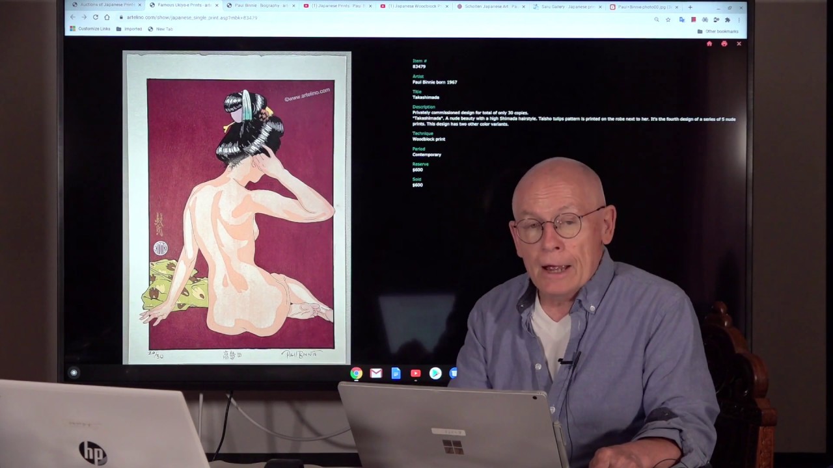The width and height of the screenshot is (833, 468).
Task: Open Chrome from the shelf
Action: coord(356,373)
